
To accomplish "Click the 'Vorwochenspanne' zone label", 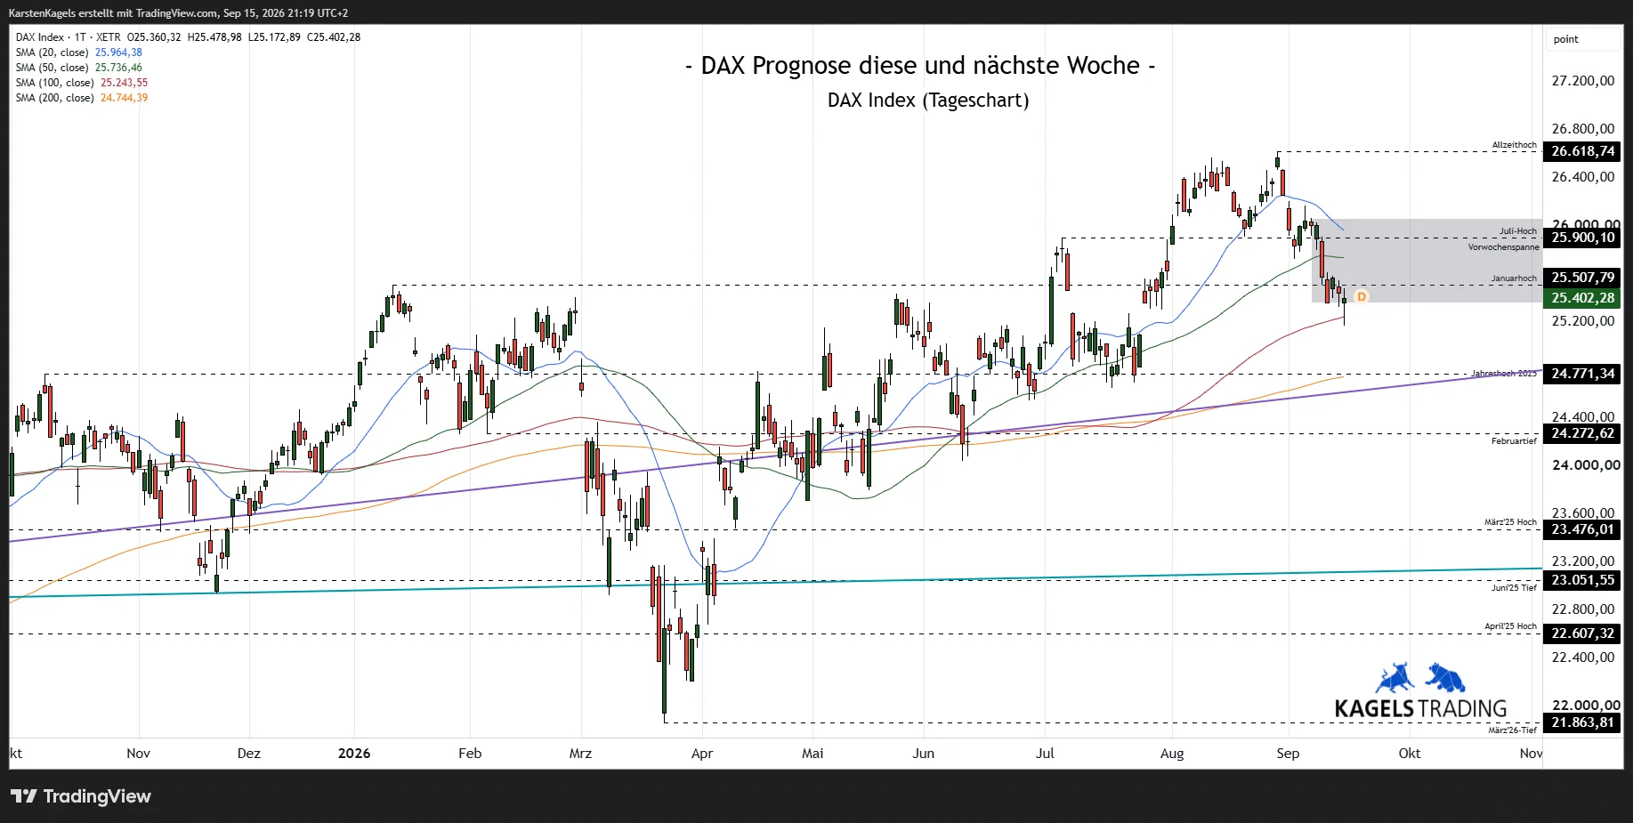I will tap(1503, 247).
